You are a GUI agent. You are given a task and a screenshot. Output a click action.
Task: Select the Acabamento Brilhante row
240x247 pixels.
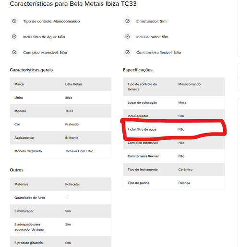[60, 138]
